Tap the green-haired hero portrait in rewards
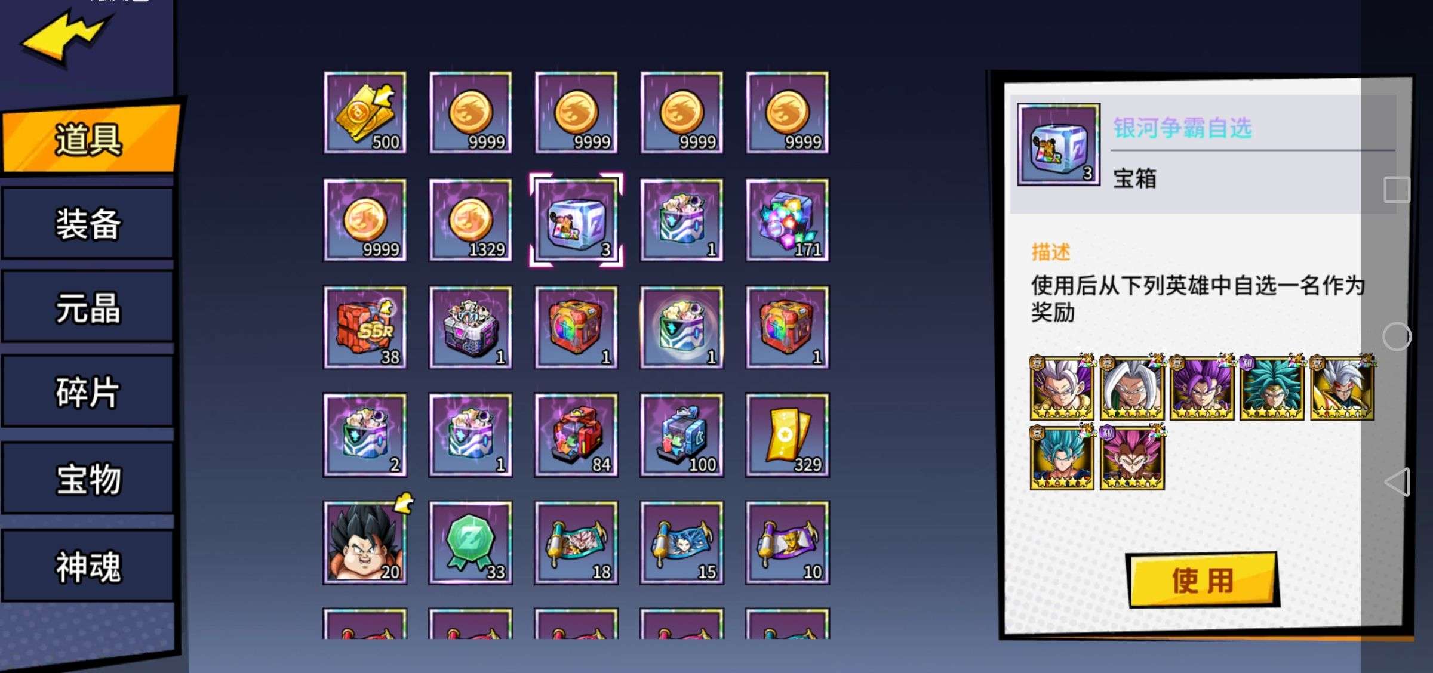 click(1272, 388)
